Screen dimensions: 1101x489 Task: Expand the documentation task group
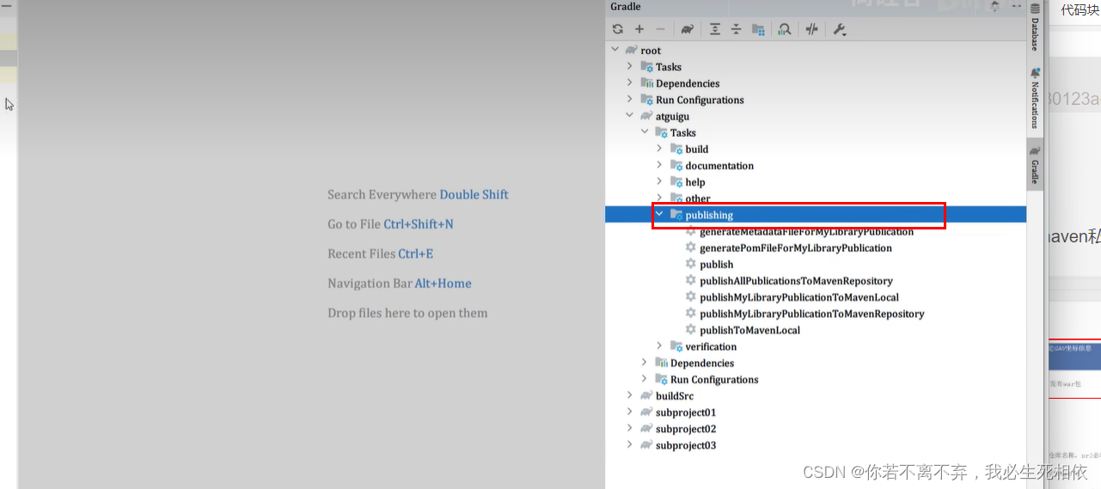point(659,164)
